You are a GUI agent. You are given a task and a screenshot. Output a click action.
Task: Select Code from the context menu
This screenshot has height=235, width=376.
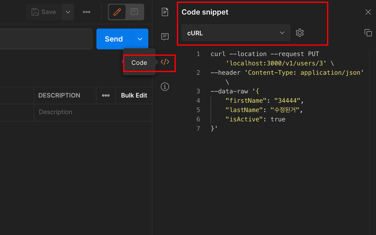[139, 63]
